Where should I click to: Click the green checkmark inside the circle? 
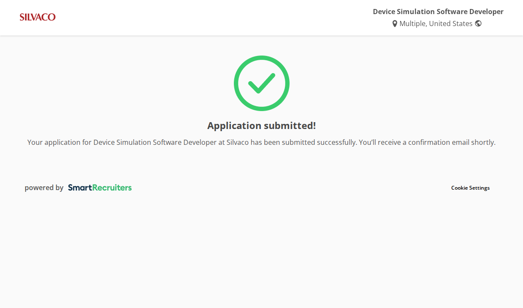tap(261, 83)
